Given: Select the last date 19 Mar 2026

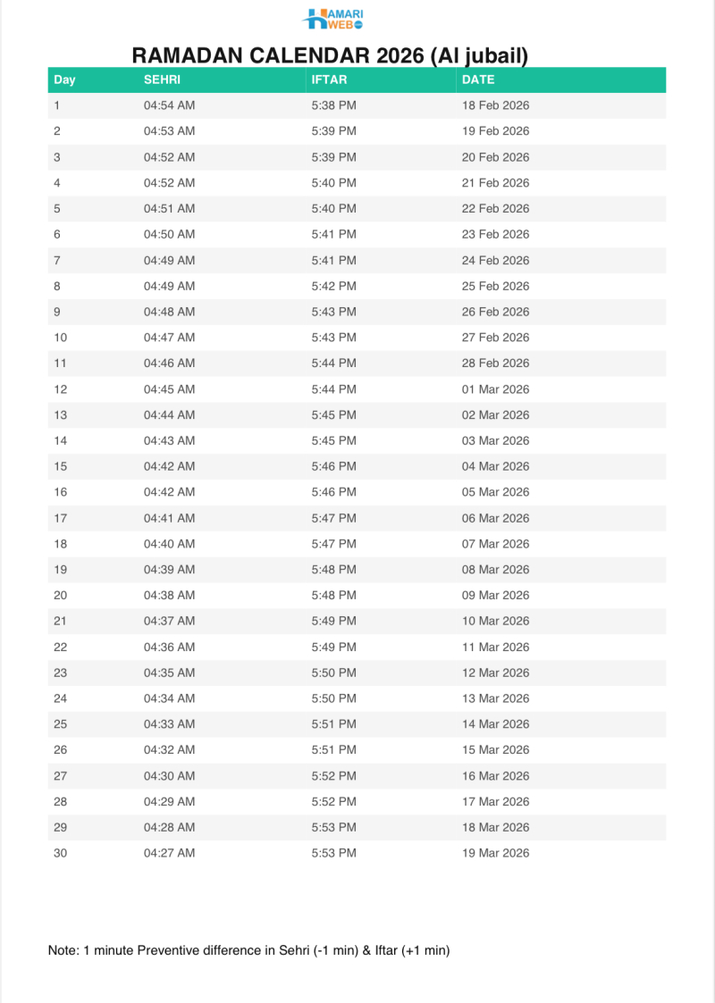Looking at the screenshot, I should click(x=495, y=853).
